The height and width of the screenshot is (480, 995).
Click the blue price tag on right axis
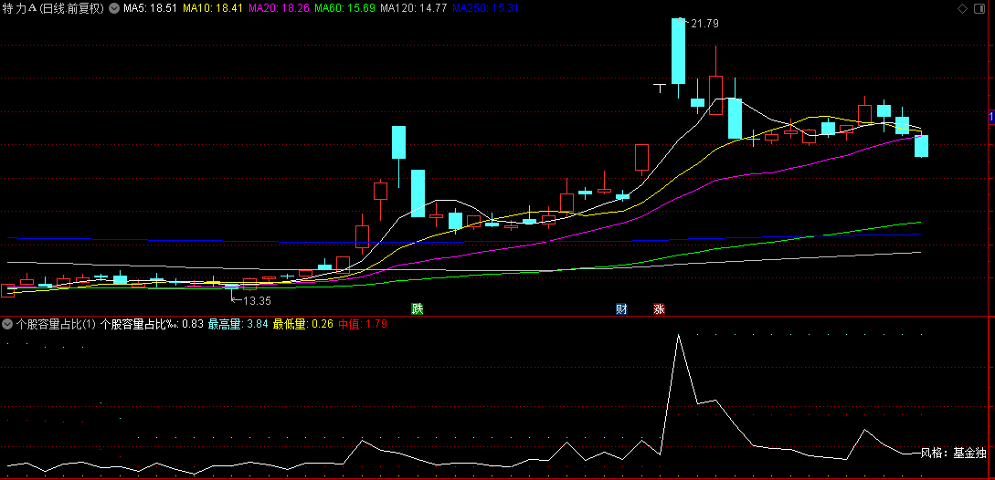992,117
